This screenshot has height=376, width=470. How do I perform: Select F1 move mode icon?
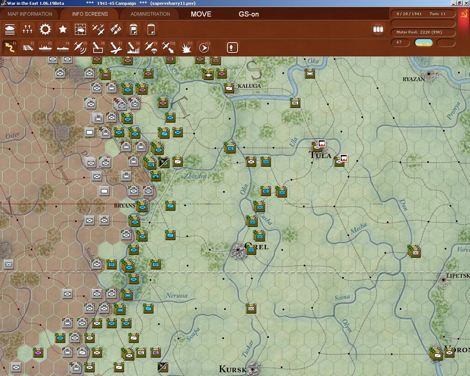tap(10, 47)
